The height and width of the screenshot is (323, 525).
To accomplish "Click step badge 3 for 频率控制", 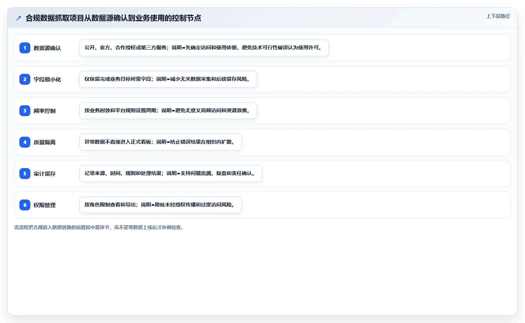I will tap(25, 111).
